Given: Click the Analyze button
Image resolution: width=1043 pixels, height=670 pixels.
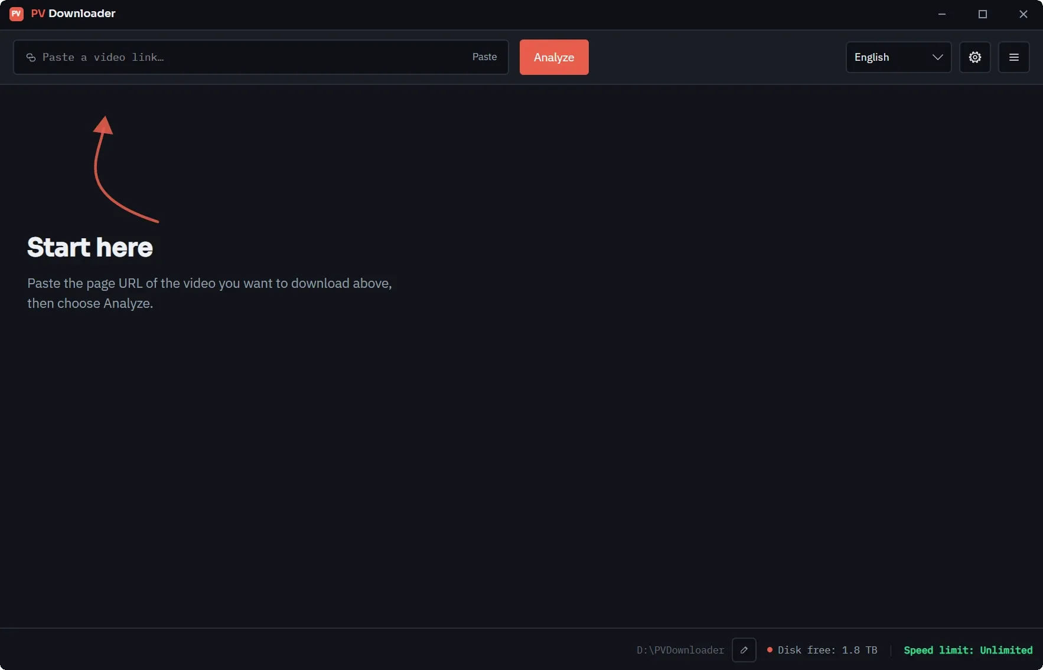Looking at the screenshot, I should coord(554,57).
